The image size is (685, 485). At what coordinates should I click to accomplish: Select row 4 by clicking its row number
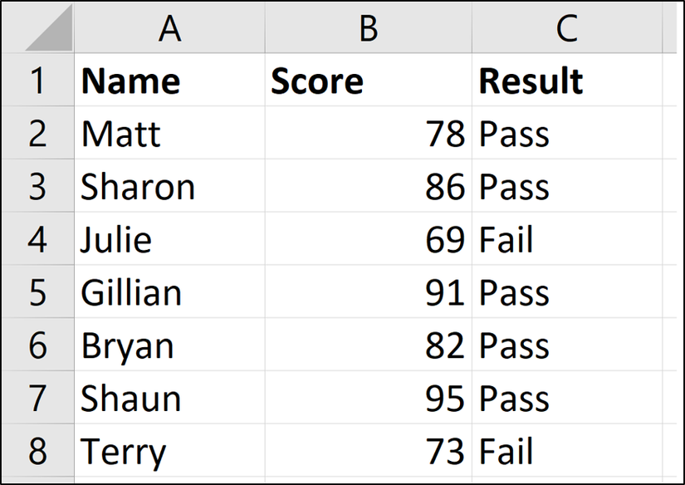coord(38,239)
